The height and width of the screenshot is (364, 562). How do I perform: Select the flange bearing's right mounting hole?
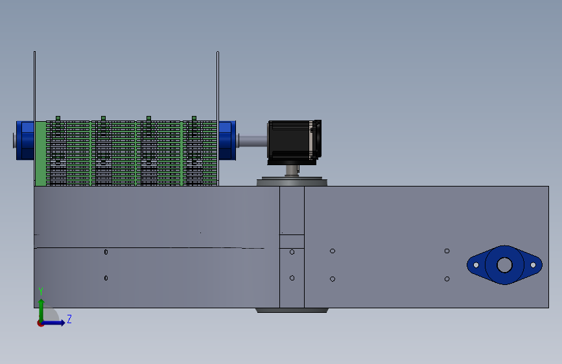pyautogui.click(x=533, y=265)
